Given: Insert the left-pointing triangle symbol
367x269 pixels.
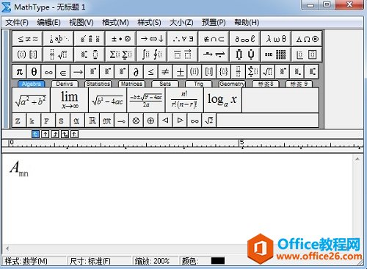Looking at the screenshot, I should (165, 121).
